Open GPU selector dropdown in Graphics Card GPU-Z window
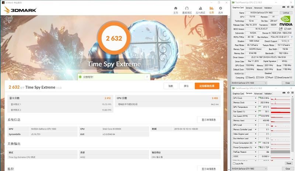The width and height of the screenshot is (295, 171). click(x=249, y=83)
